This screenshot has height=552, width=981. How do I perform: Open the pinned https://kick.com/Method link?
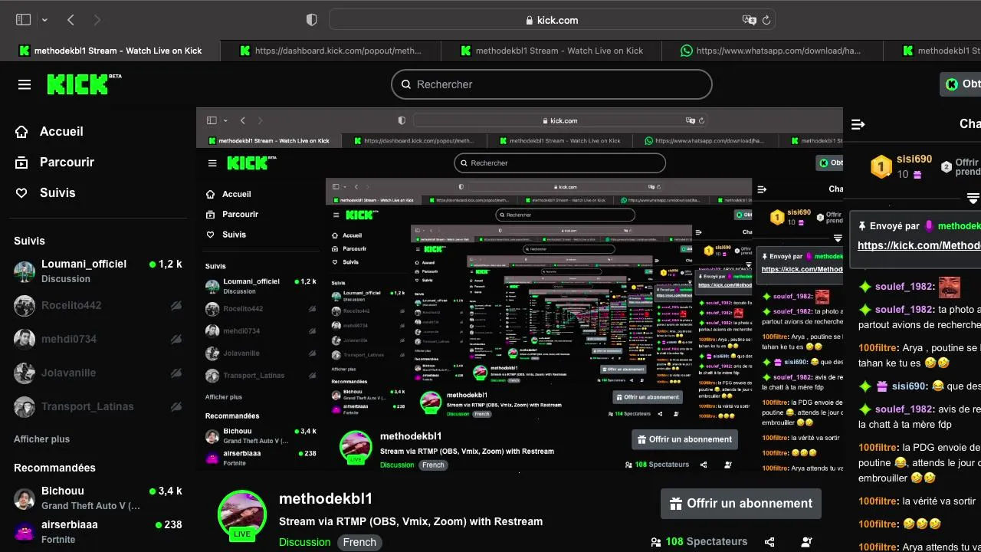[919, 245]
